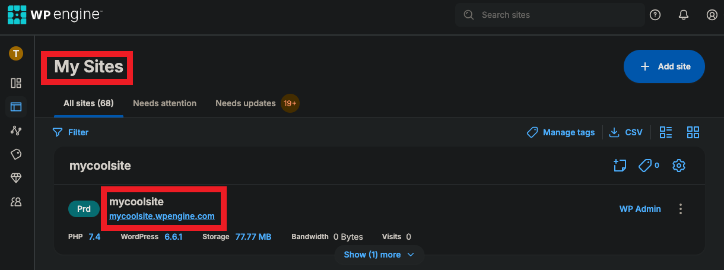
Task: Click the search magnifier icon
Action: [x=469, y=15]
